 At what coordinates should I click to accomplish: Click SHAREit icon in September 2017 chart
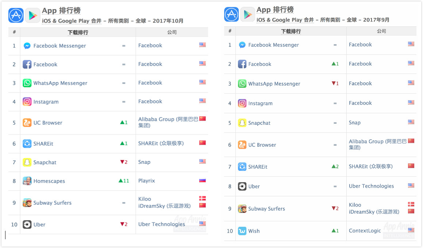pos(242,166)
